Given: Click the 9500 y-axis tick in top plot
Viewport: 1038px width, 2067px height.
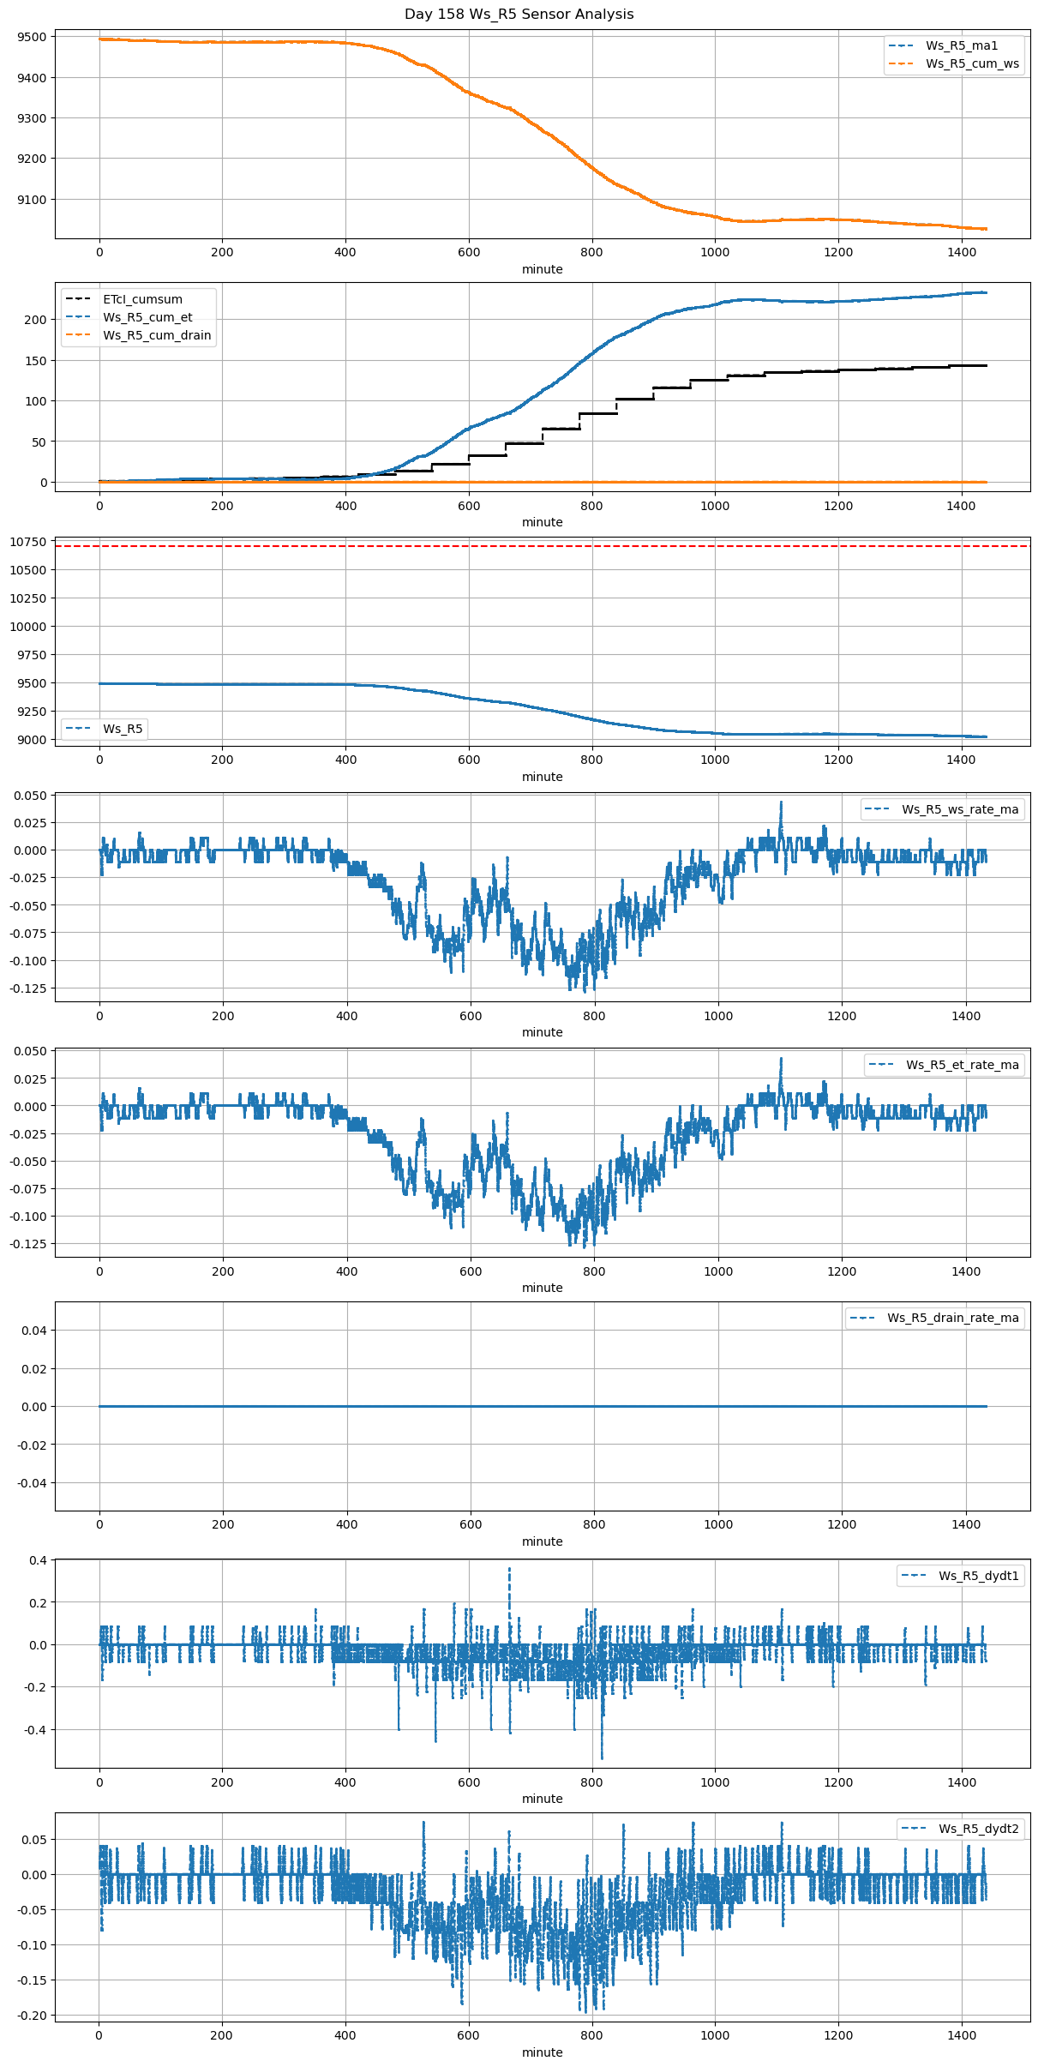Looking at the screenshot, I should click(32, 37).
